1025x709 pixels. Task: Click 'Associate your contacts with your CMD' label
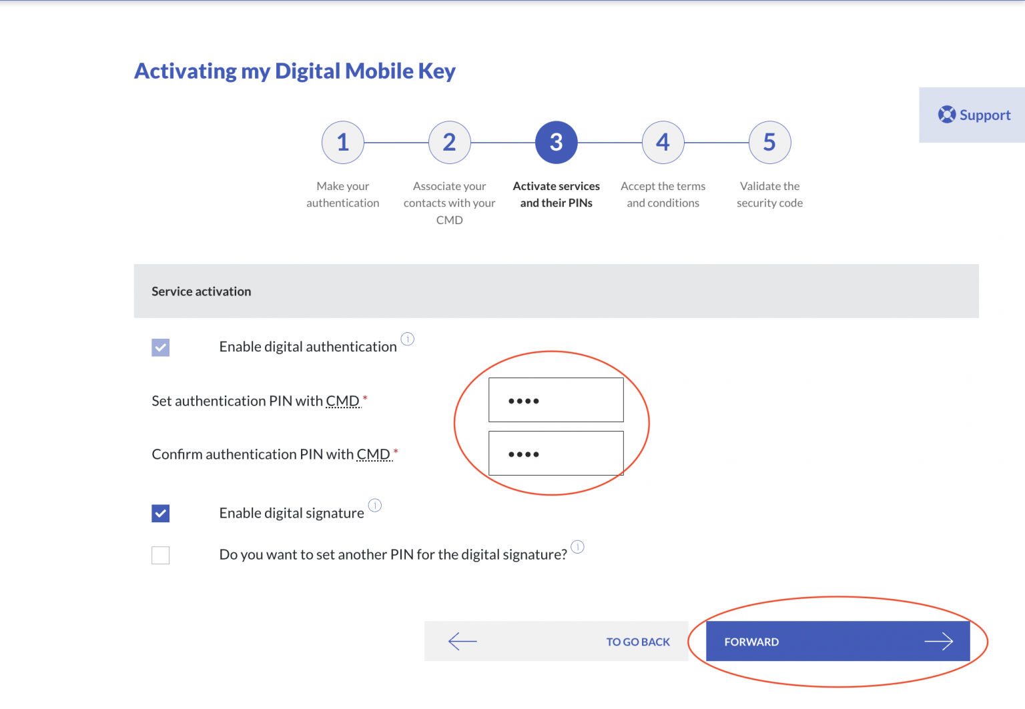[450, 203]
